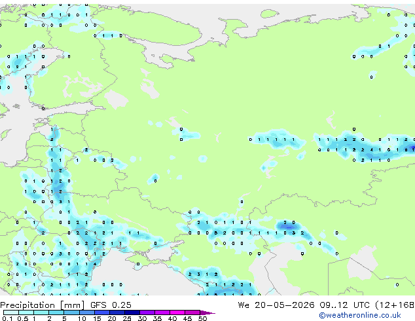Viewport: 415px width, 321px height.
Task: Pick the 25–30 mm dark navy swatch
Action: click(132, 312)
